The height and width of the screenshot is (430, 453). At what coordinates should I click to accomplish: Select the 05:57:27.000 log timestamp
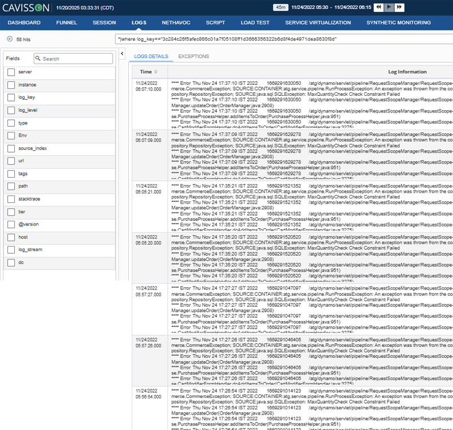pyautogui.click(x=148, y=291)
